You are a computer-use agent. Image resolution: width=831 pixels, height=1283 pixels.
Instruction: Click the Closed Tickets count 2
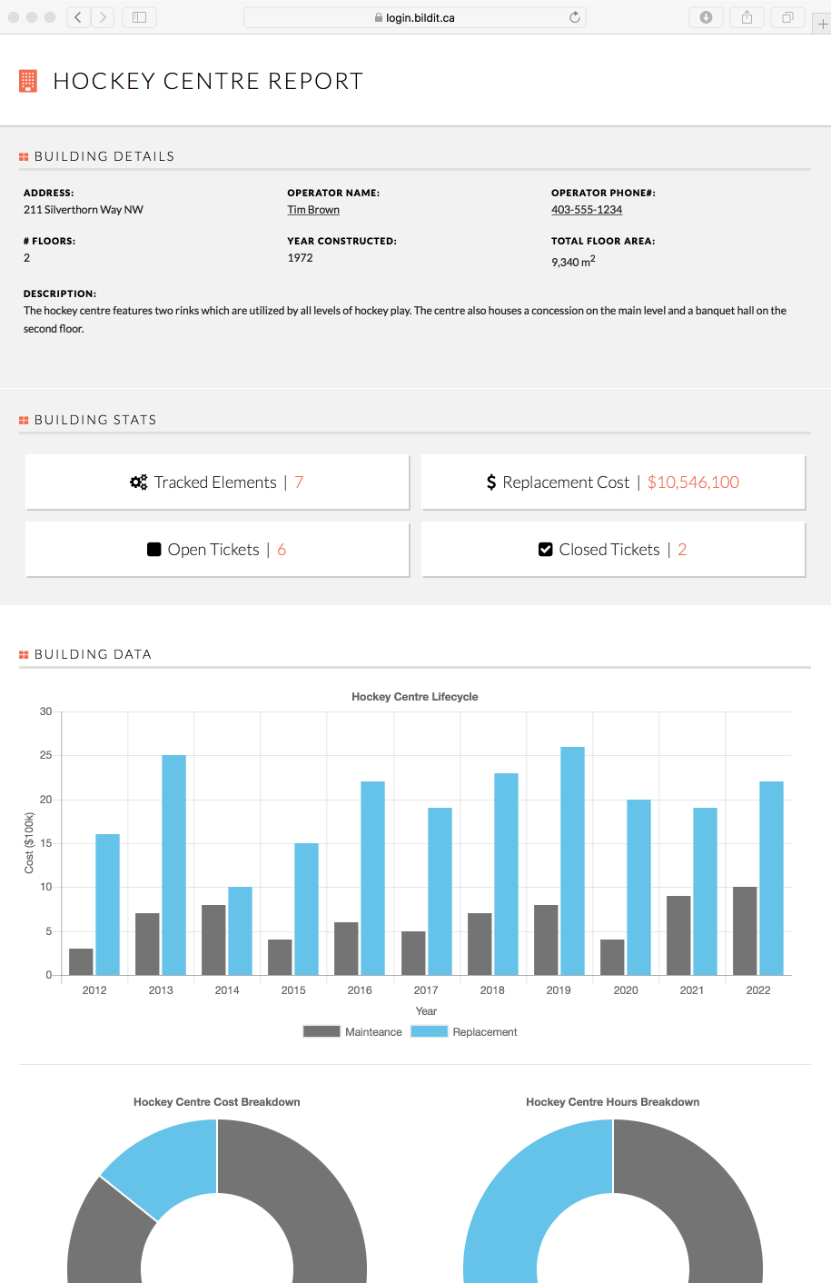(x=682, y=550)
